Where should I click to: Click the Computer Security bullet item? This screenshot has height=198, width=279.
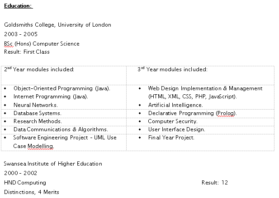(x=173, y=121)
